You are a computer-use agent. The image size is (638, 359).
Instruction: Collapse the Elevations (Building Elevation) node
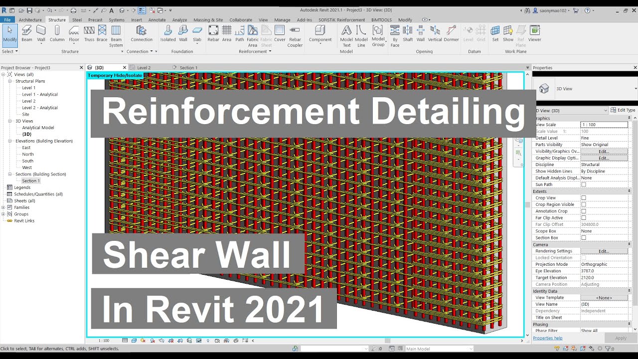pos(10,141)
